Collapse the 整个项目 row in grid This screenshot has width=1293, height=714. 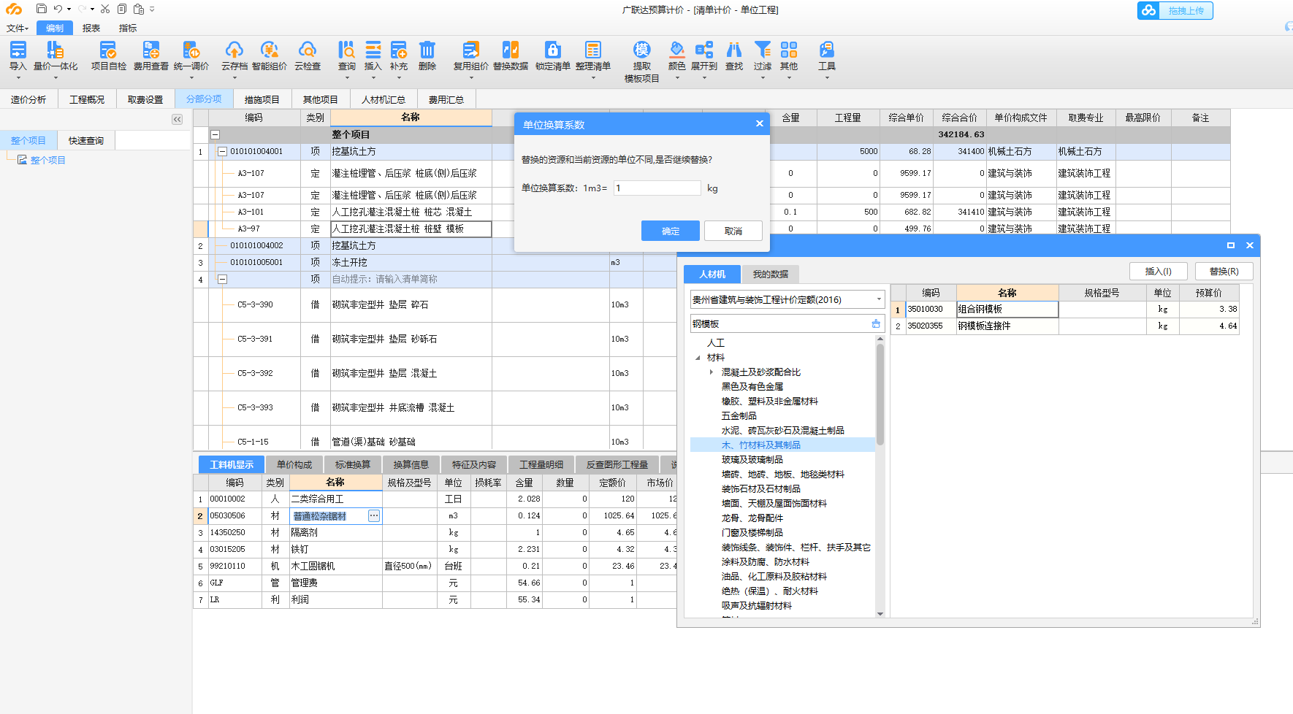click(215, 134)
